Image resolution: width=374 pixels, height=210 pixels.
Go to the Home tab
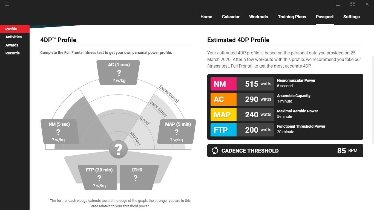[206, 17]
